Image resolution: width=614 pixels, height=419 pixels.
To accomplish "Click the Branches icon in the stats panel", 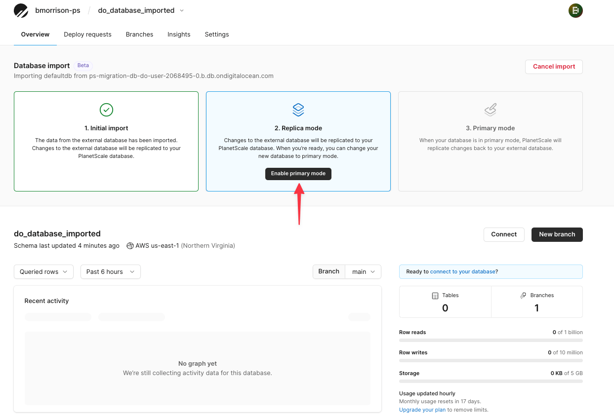I will point(523,295).
